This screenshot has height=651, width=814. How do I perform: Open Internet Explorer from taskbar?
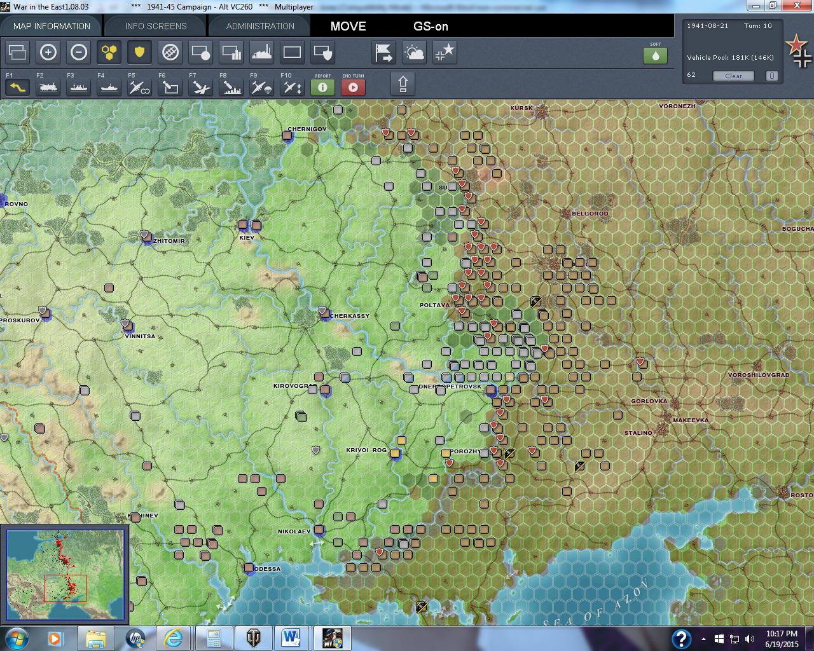(173, 638)
